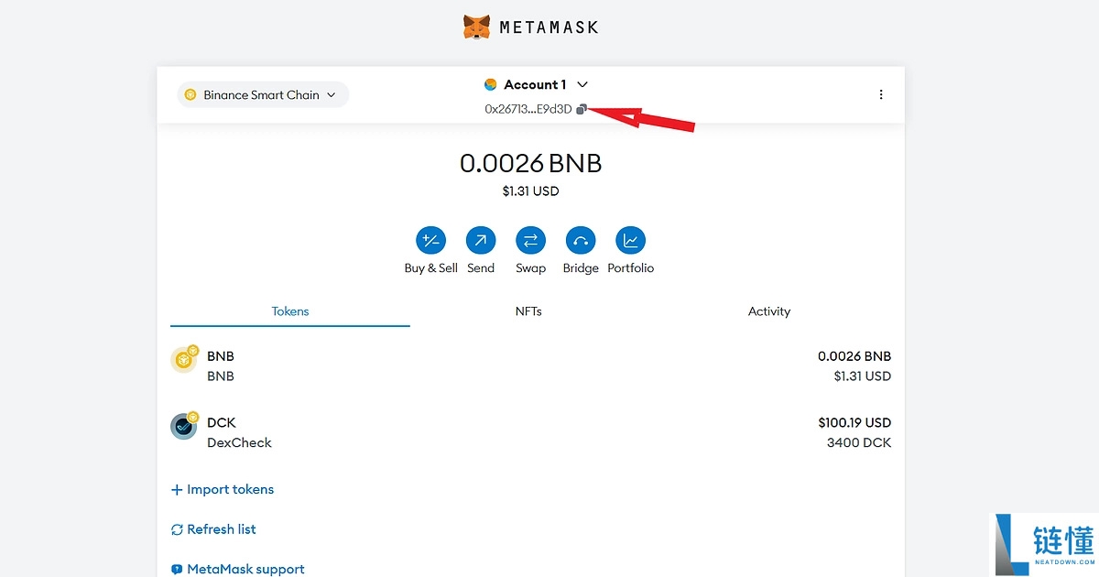This screenshot has width=1099, height=577.
Task: Click the DexCheck subtitle text
Action: coord(240,442)
